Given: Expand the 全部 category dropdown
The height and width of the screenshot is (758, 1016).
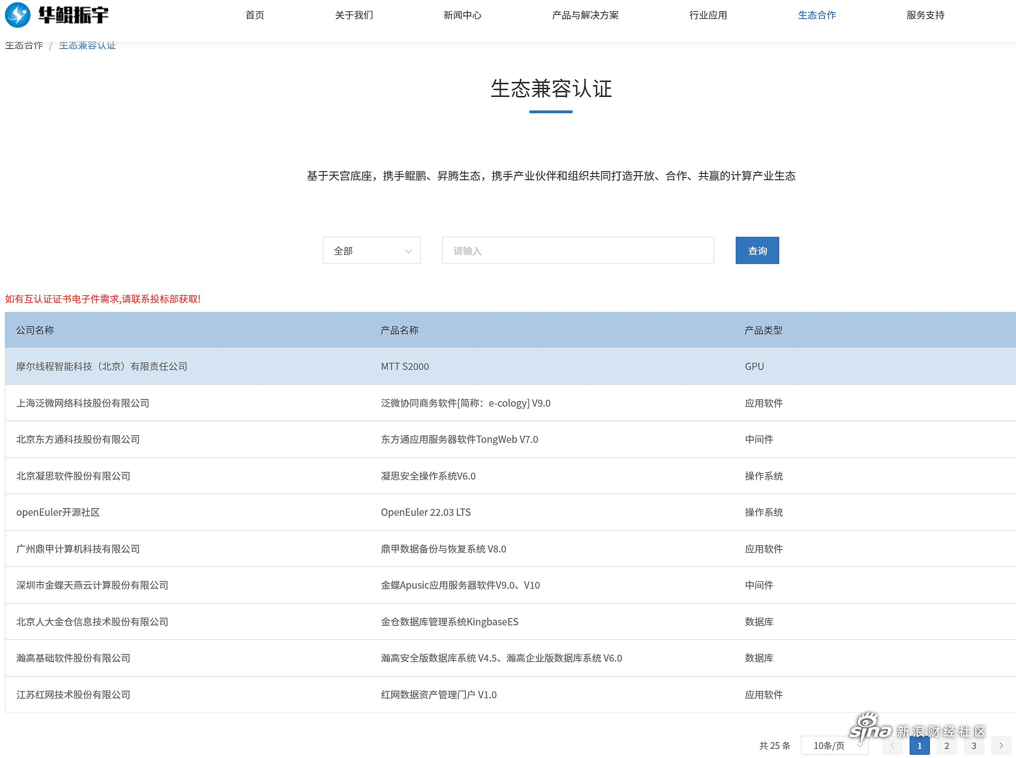Looking at the screenshot, I should pyautogui.click(x=372, y=250).
